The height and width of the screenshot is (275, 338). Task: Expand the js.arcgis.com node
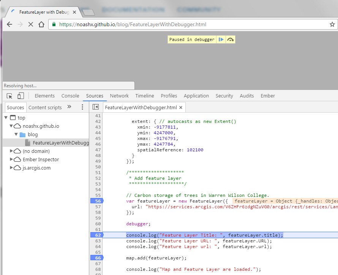pyautogui.click(x=11, y=168)
